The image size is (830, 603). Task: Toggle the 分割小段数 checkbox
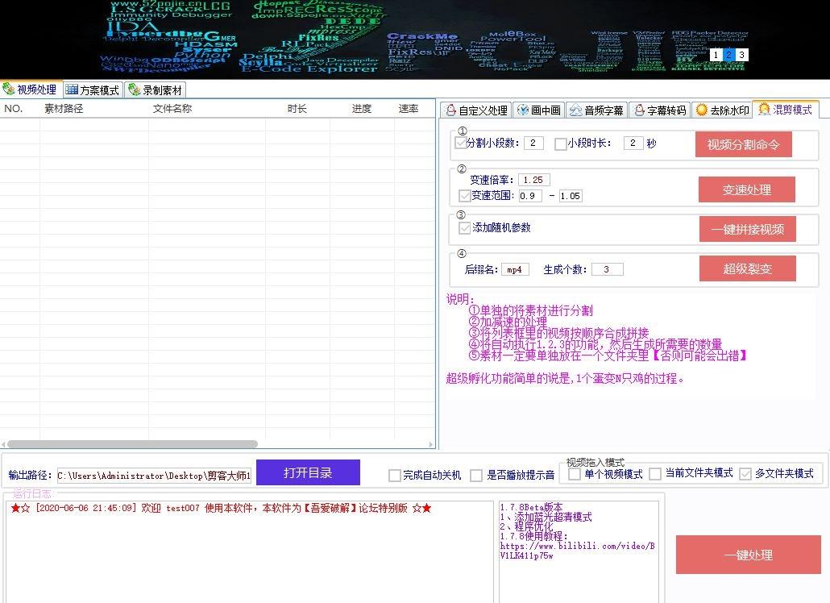(x=460, y=143)
